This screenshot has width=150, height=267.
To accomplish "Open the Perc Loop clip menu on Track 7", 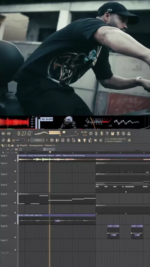I will pyautogui.click(x=20, y=215).
